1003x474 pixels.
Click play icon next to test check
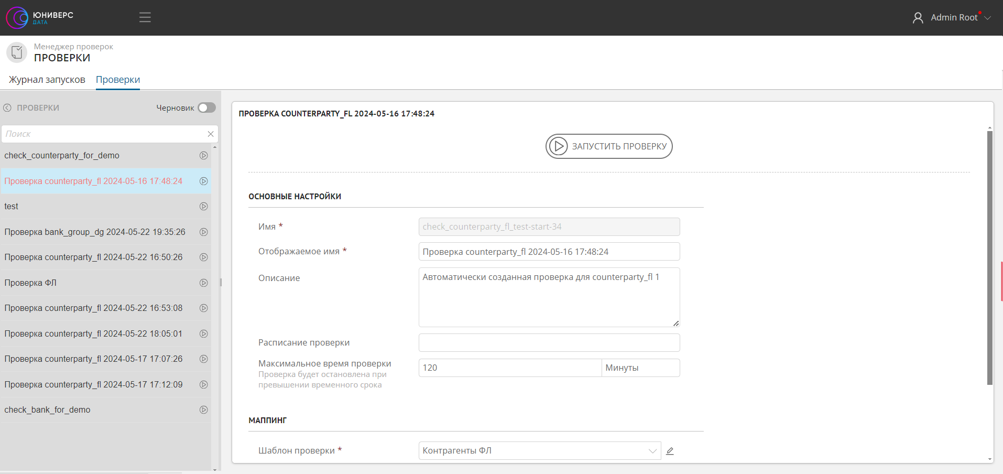pos(204,207)
